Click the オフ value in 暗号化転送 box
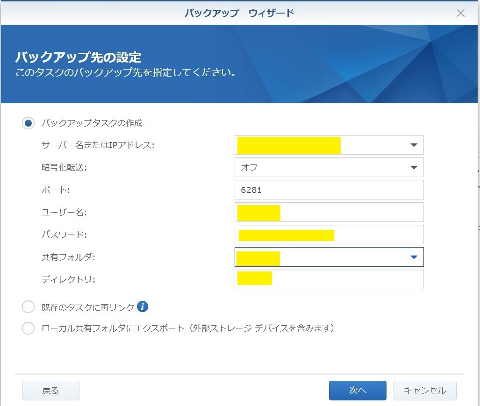The height and width of the screenshot is (406, 480). click(250, 168)
